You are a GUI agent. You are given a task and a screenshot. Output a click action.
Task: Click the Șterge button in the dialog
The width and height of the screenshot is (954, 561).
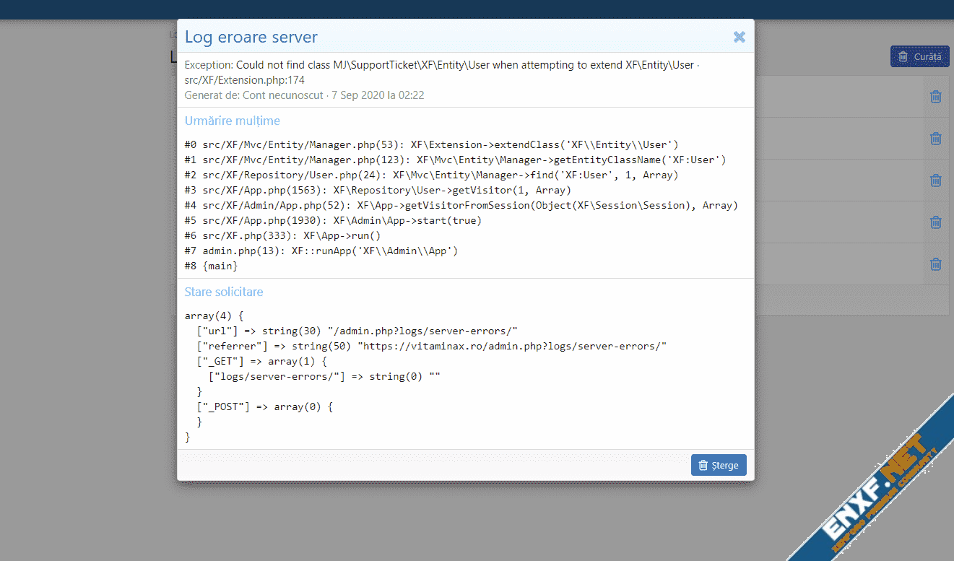click(x=719, y=465)
